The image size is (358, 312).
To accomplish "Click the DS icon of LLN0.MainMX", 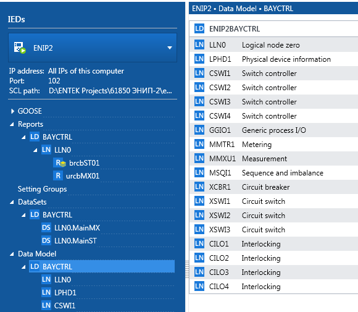I will point(46,227).
